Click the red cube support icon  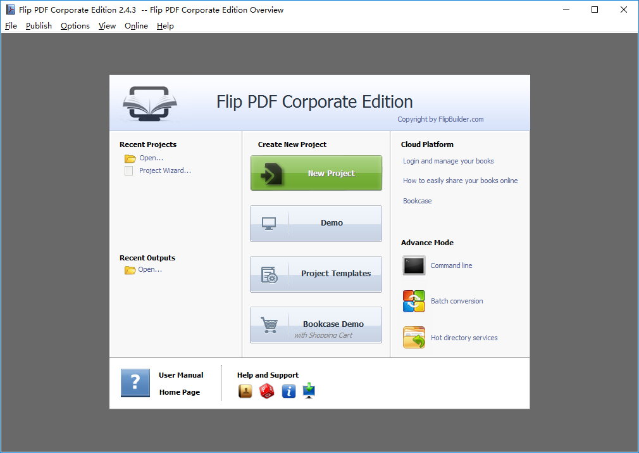(x=266, y=391)
